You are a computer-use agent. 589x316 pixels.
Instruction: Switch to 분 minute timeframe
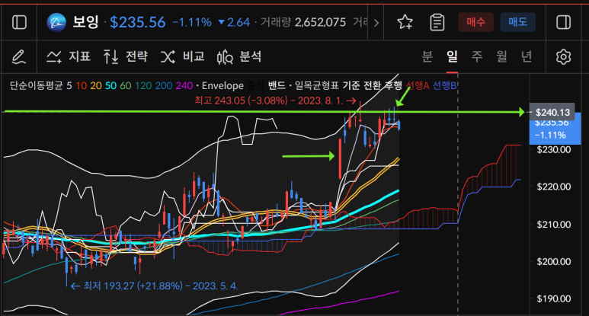427,56
